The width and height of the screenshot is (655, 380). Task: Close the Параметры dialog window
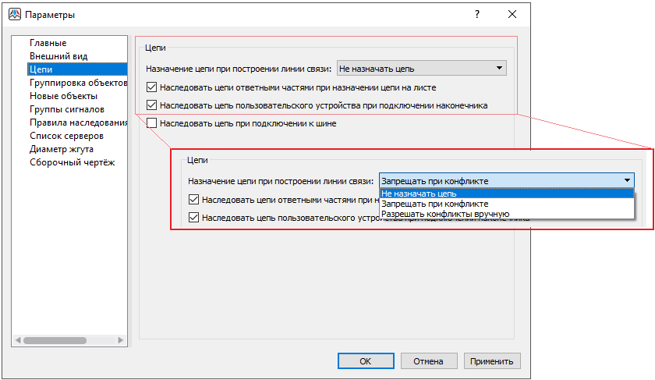512,15
